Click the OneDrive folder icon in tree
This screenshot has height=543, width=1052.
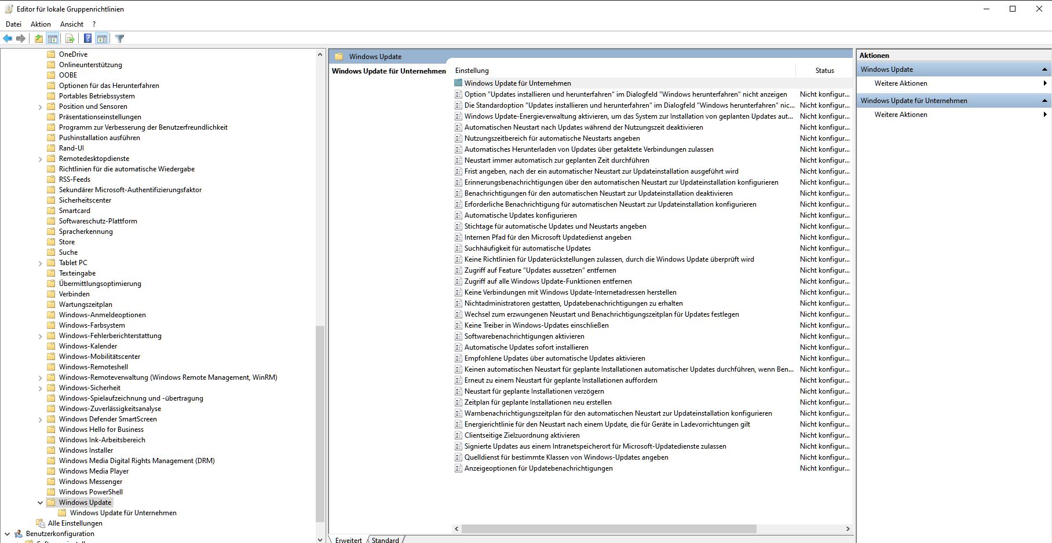pos(51,54)
